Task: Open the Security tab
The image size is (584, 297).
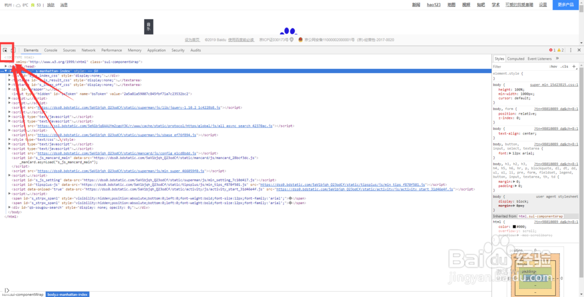Action: 178,50
